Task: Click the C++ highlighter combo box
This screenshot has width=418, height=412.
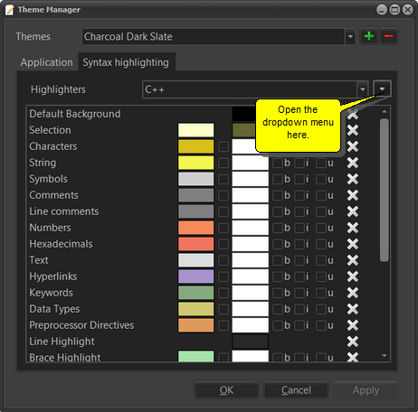Action: point(255,89)
